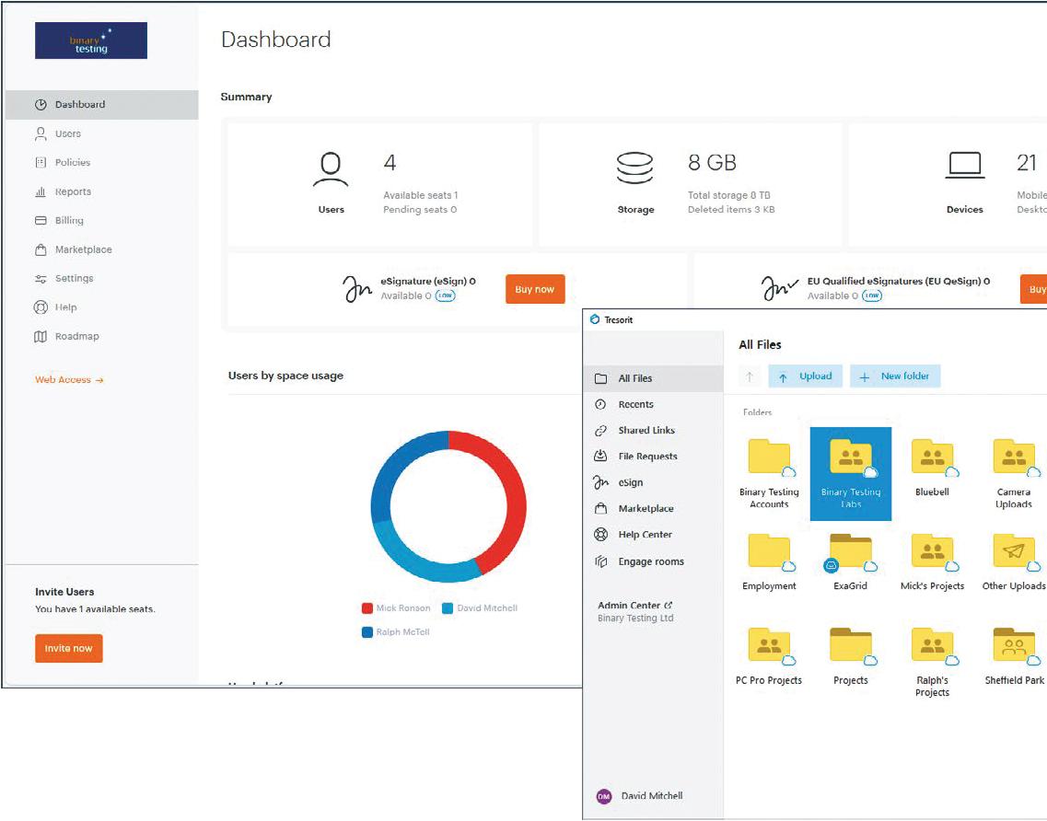The image size is (1047, 821).
Task: Open the Sheffield Park folder
Action: coord(1014,657)
